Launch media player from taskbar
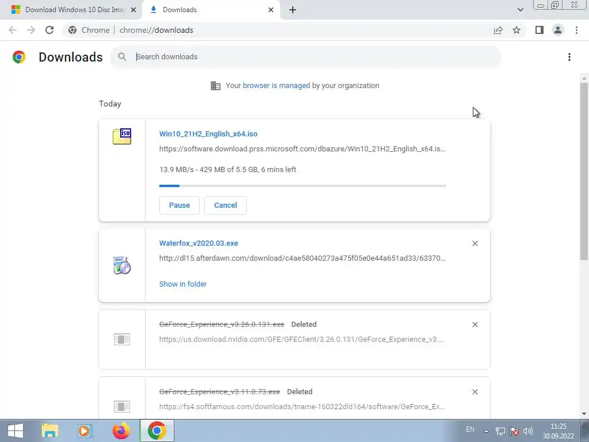The width and height of the screenshot is (589, 442). click(x=85, y=430)
